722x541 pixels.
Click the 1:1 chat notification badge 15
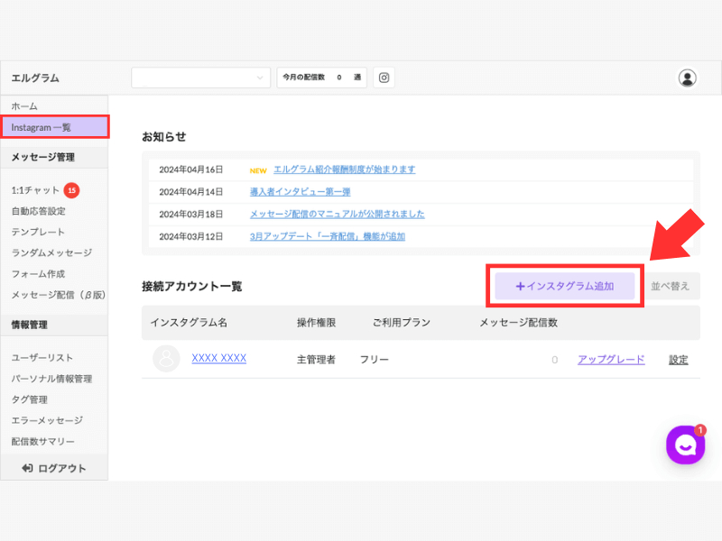[x=71, y=190]
